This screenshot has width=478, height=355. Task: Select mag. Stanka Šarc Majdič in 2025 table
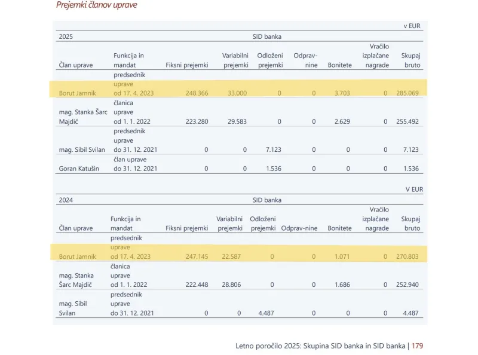83,117
